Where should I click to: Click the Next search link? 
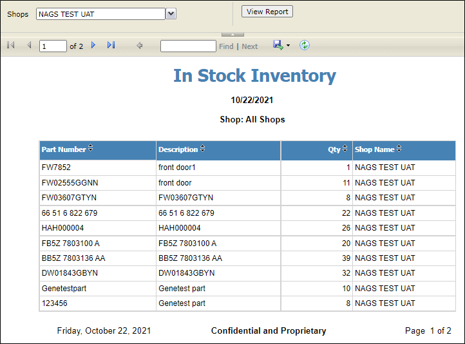click(250, 46)
